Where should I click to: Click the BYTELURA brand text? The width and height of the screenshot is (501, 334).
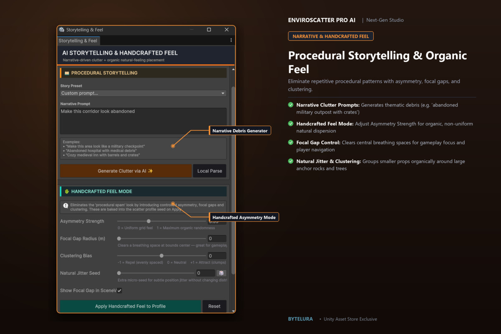click(x=300, y=319)
